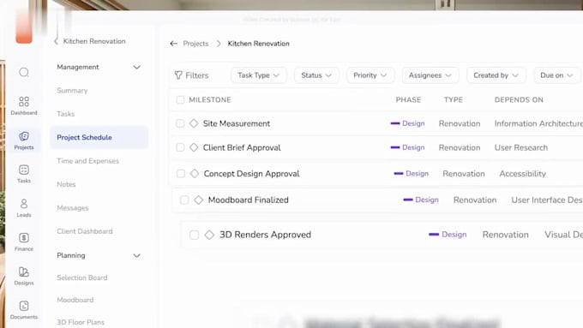Click User Research in the Depends On column
Screen dimensions: 583x328
click(521, 148)
